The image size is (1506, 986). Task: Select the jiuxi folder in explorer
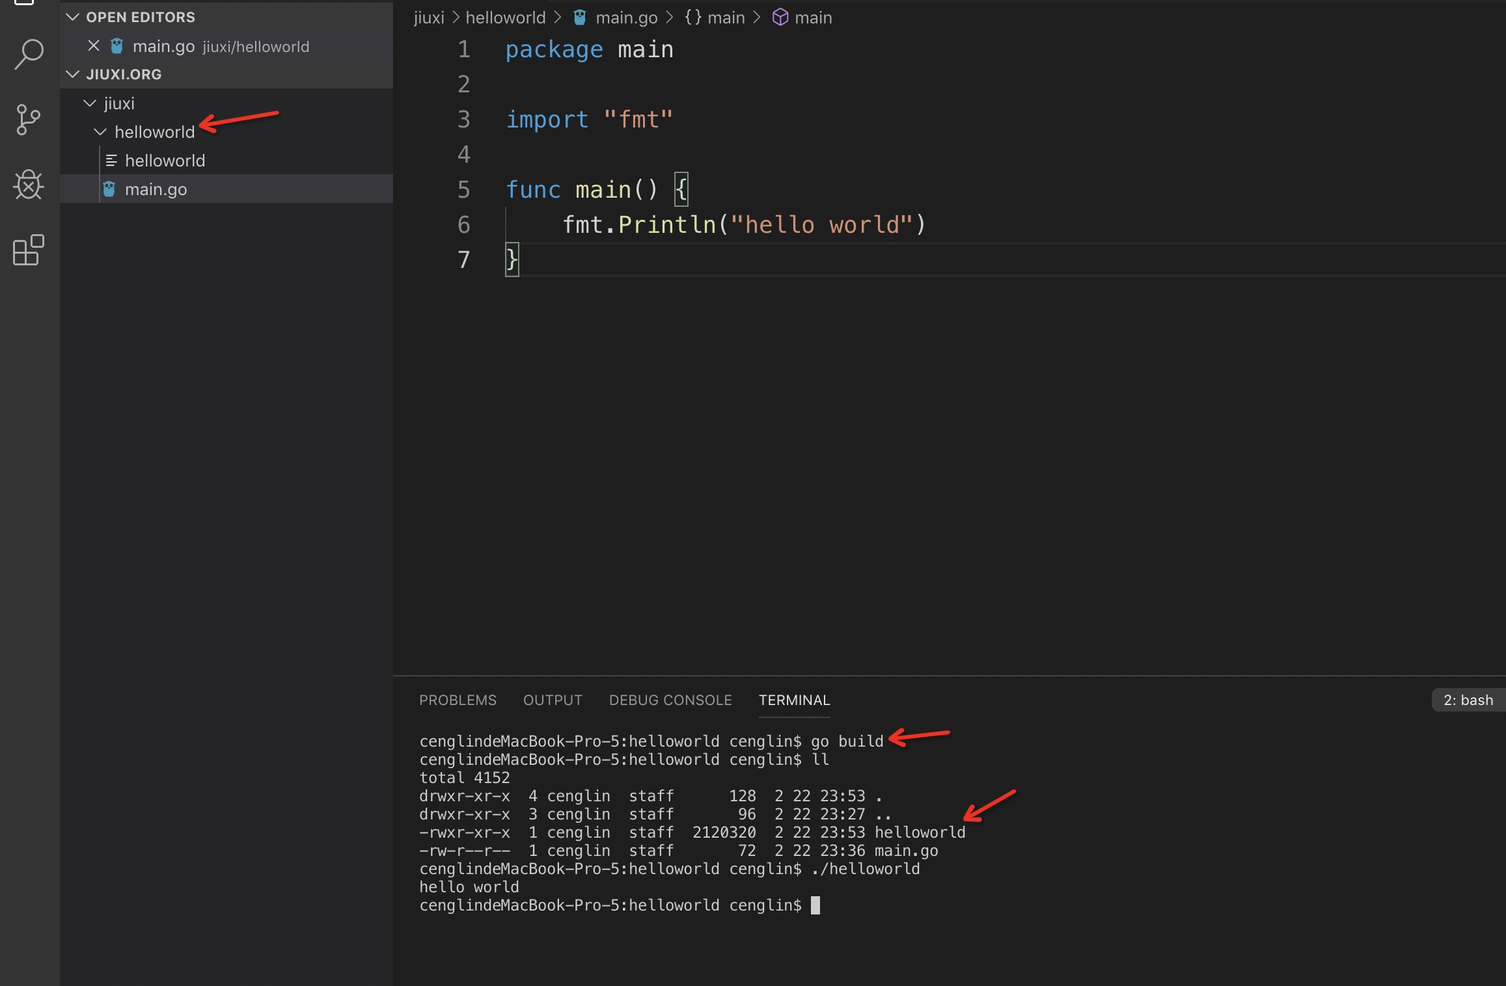pos(226,103)
